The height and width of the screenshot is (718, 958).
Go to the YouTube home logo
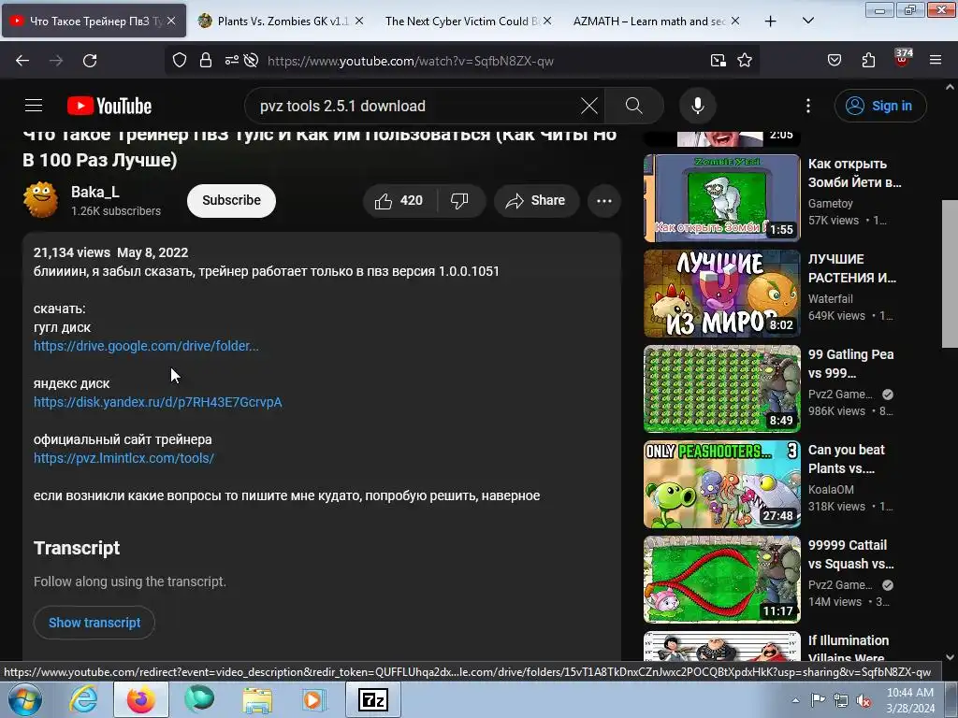click(x=109, y=106)
